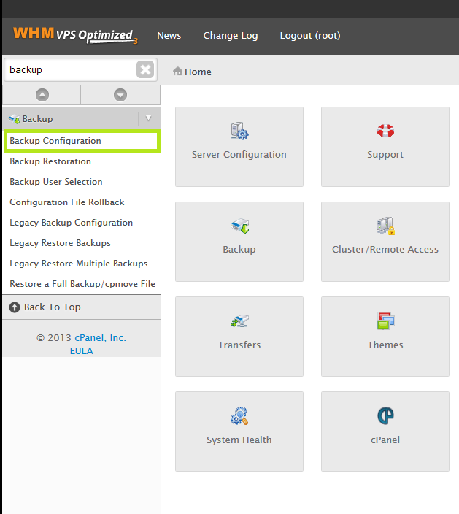This screenshot has width=459, height=514.
Task: Expand all menu sections with down arrow
Action: pos(120,95)
